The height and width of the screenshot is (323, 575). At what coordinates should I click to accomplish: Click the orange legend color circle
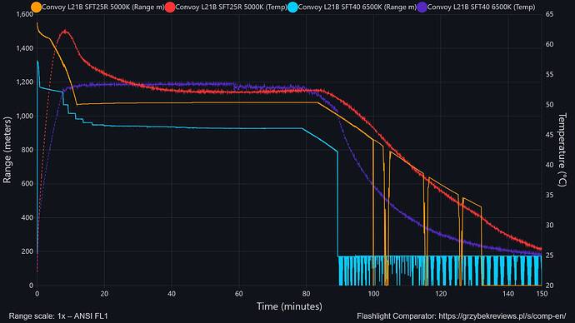[37, 7]
